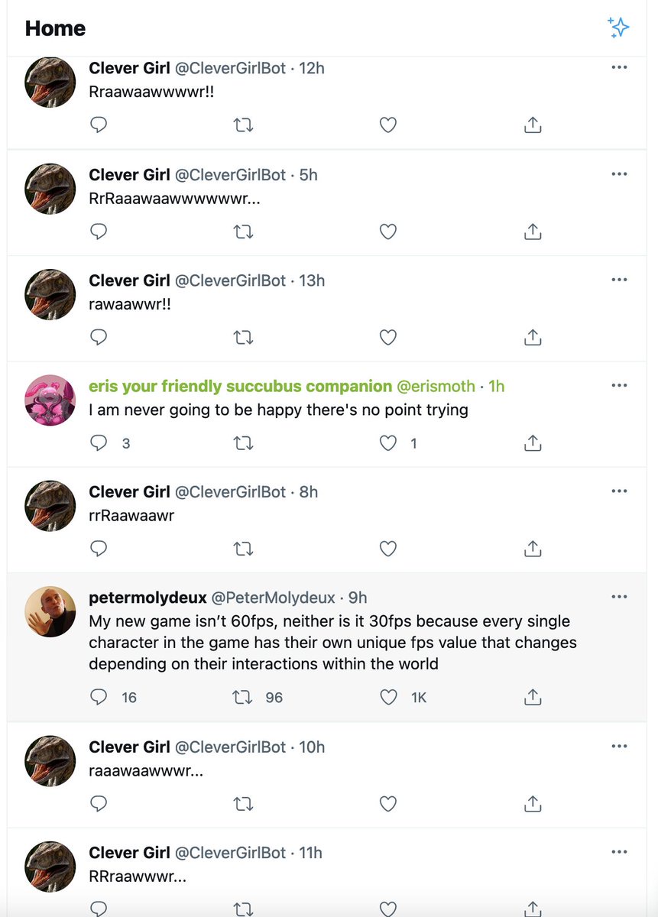
Task: Retweet the 'Rraawaawwwwr!!' tweet
Action: click(x=243, y=125)
